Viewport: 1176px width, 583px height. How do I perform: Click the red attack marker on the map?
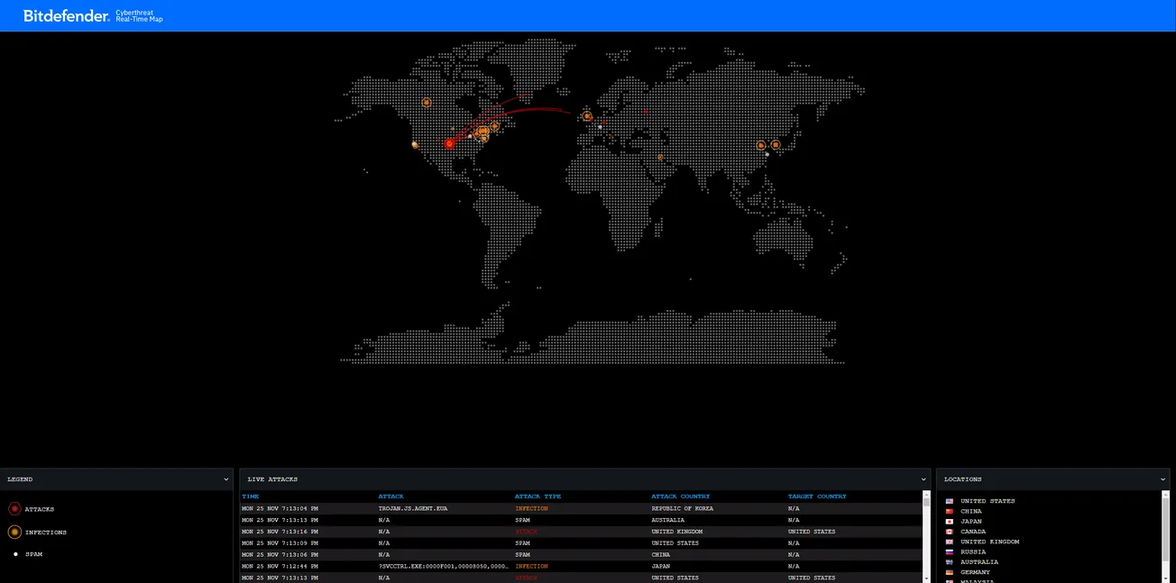pos(449,143)
